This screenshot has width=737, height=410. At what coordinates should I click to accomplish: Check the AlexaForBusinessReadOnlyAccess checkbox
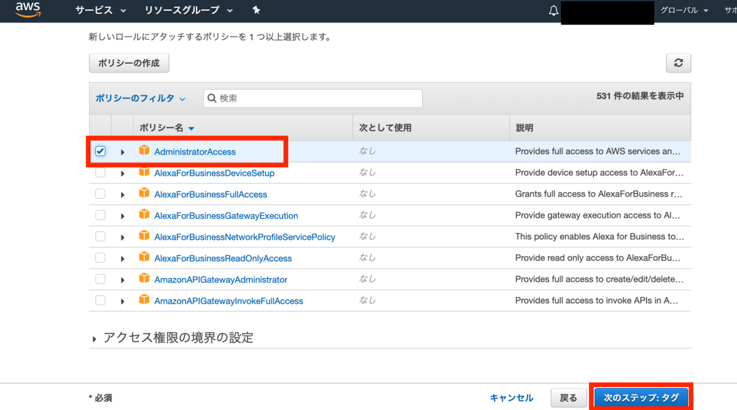pyautogui.click(x=100, y=258)
